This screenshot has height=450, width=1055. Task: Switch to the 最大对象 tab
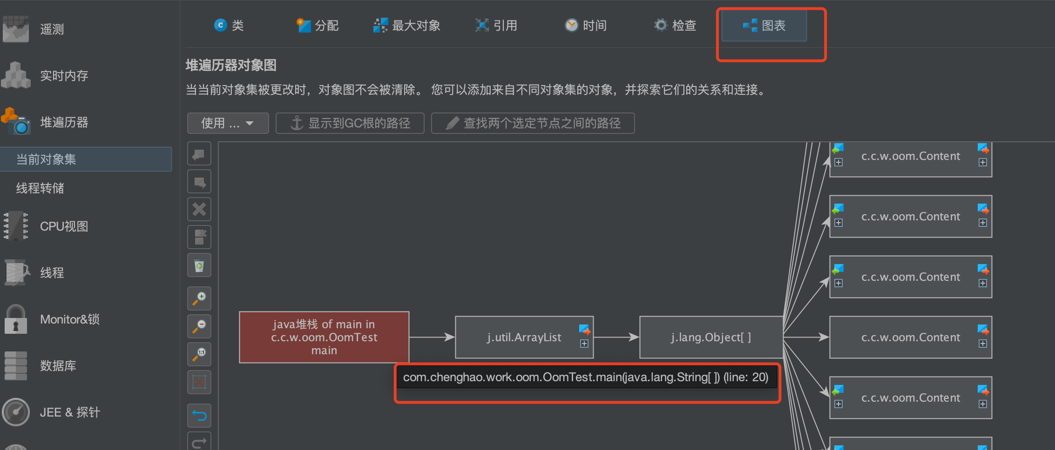coord(407,26)
